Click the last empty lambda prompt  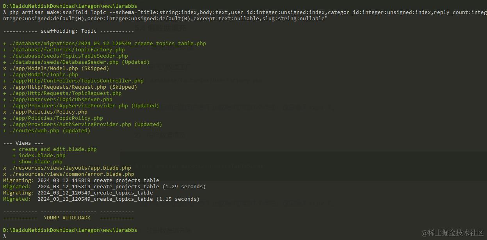pos(5,236)
